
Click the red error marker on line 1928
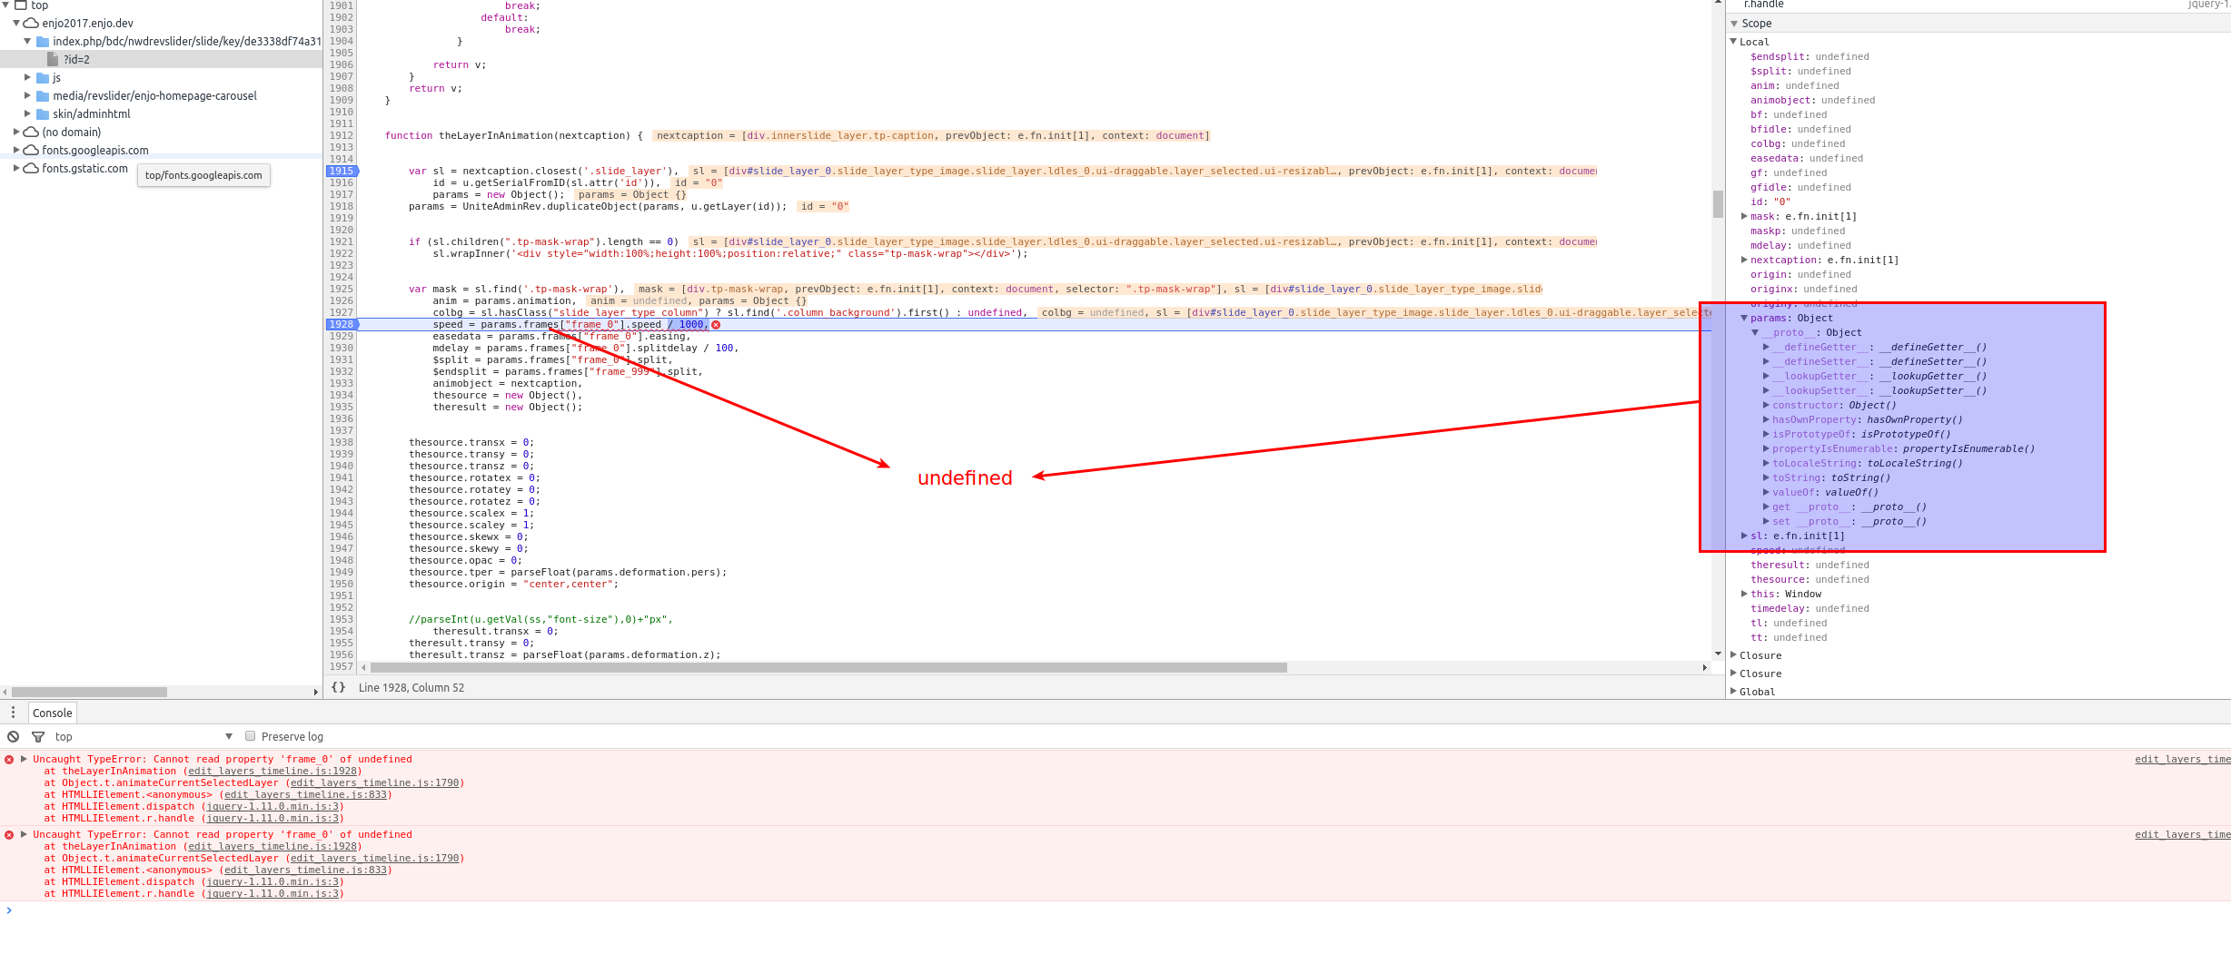(716, 324)
